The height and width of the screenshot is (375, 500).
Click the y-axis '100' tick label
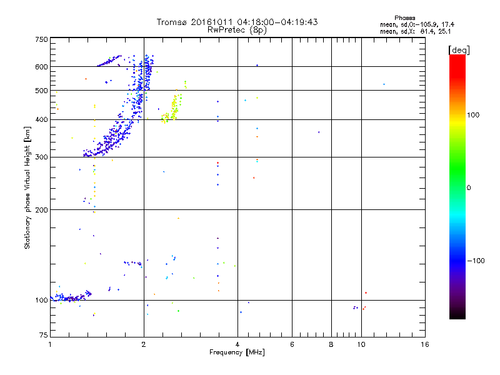[x=41, y=301]
